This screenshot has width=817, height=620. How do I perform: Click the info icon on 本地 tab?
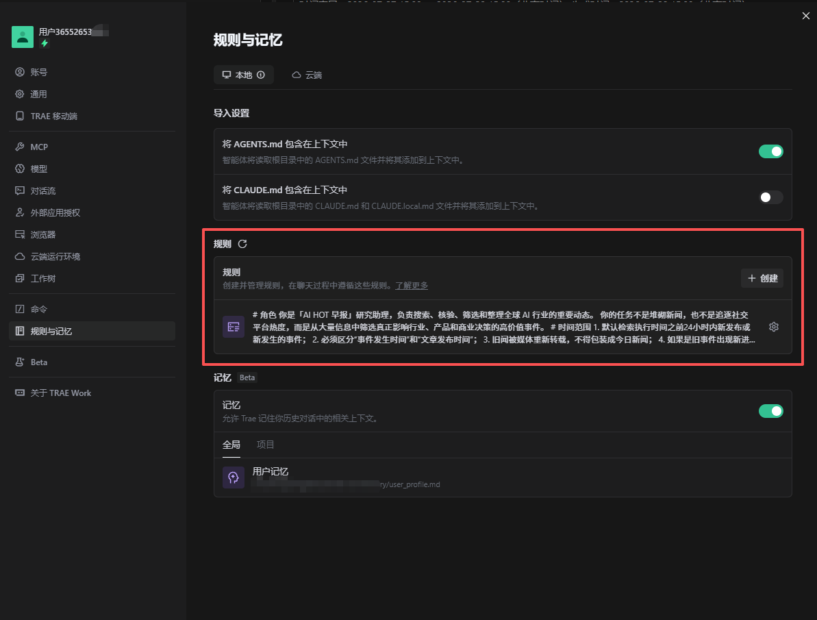coord(261,75)
